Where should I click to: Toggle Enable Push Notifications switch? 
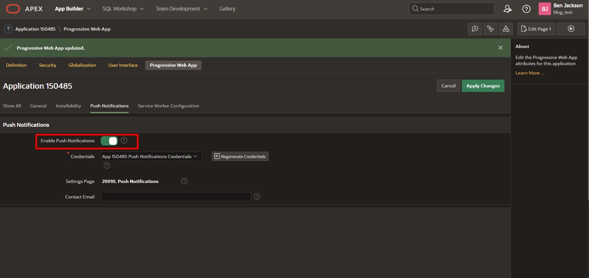click(x=109, y=141)
